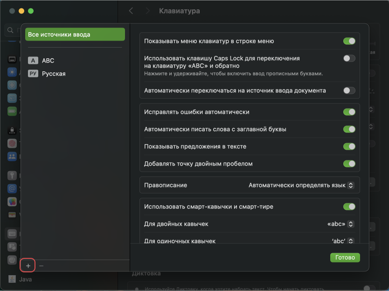Click the search magnifier icon in settings sidebar

(x=10, y=30)
